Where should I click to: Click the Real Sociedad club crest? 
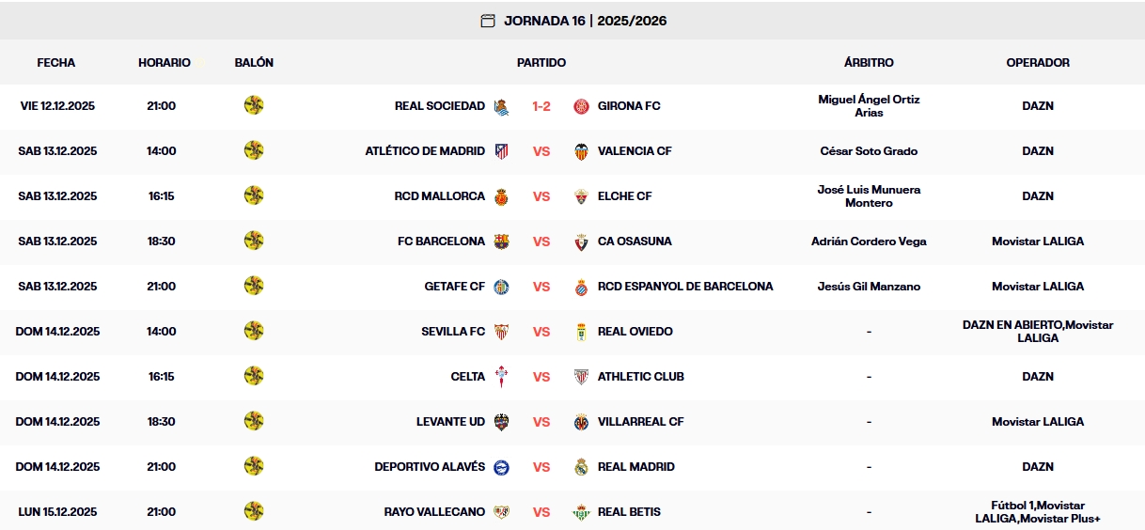(x=502, y=106)
